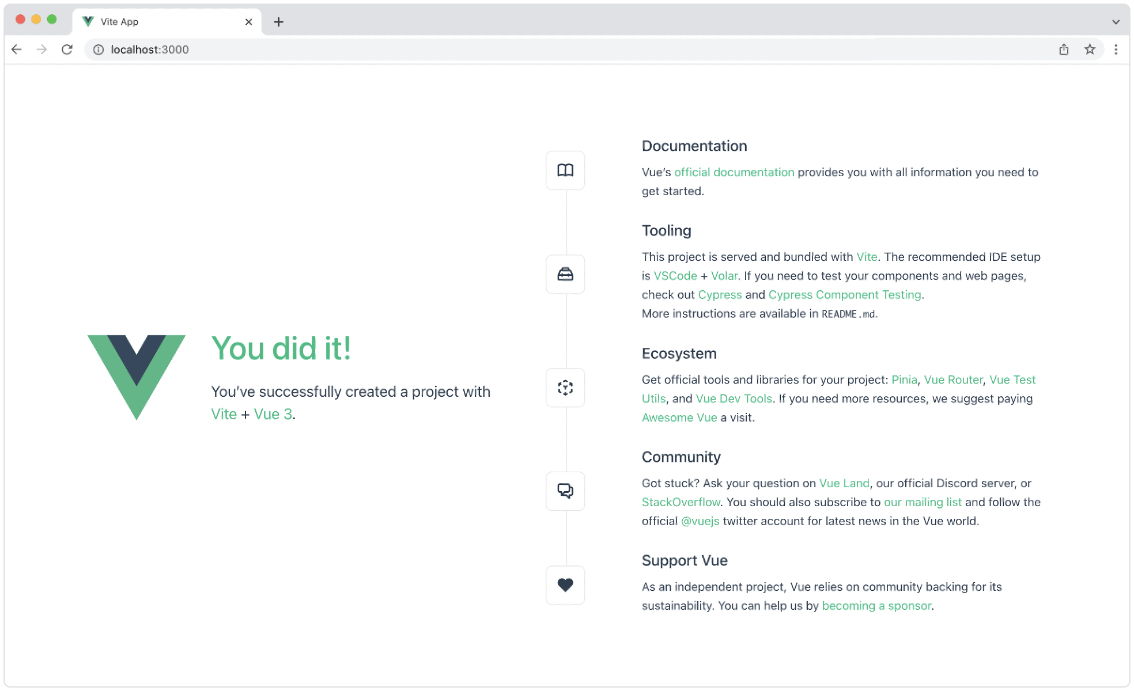Open the VSCode link
This screenshot has width=1134, height=691.
pos(675,276)
